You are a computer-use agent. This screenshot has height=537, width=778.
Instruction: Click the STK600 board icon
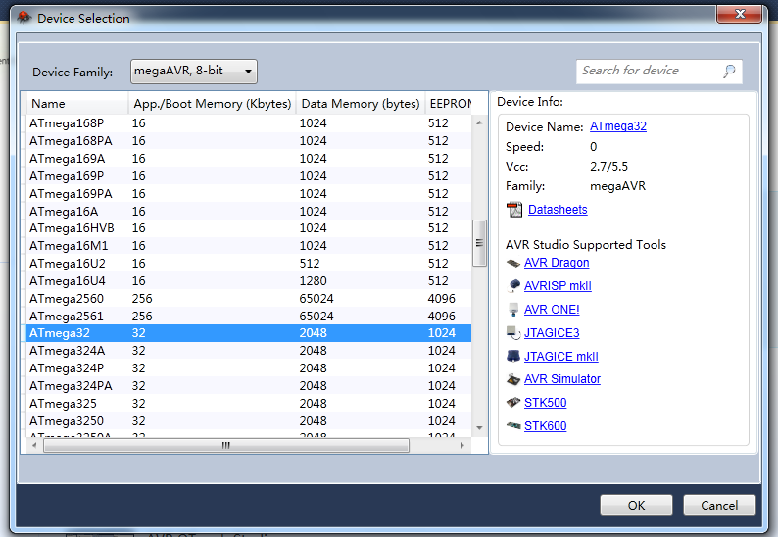(x=513, y=426)
